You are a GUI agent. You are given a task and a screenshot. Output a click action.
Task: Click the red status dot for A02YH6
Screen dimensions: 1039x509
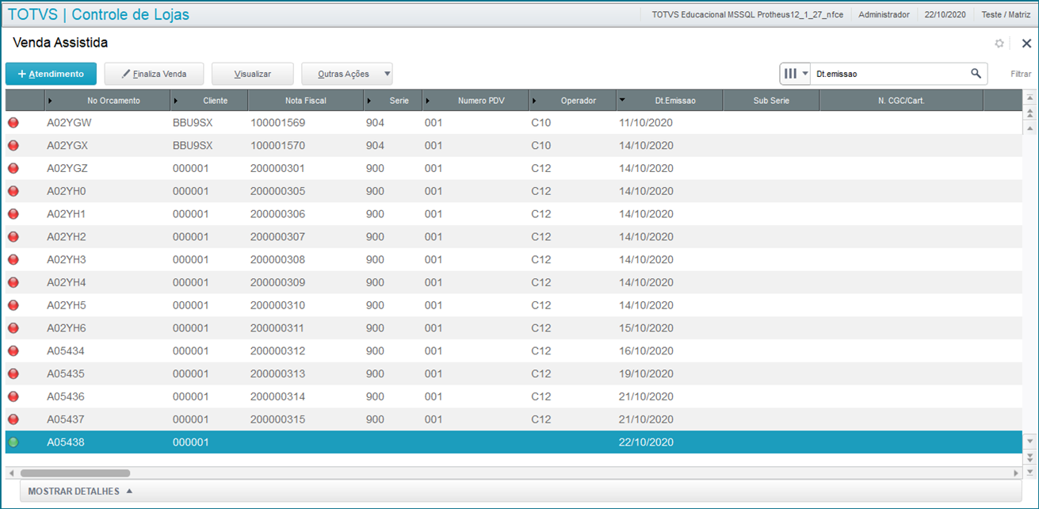pos(13,328)
